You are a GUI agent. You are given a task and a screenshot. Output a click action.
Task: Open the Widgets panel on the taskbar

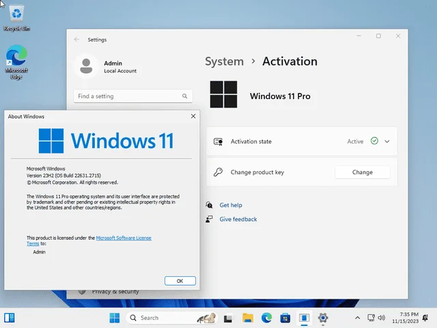click(x=10, y=318)
